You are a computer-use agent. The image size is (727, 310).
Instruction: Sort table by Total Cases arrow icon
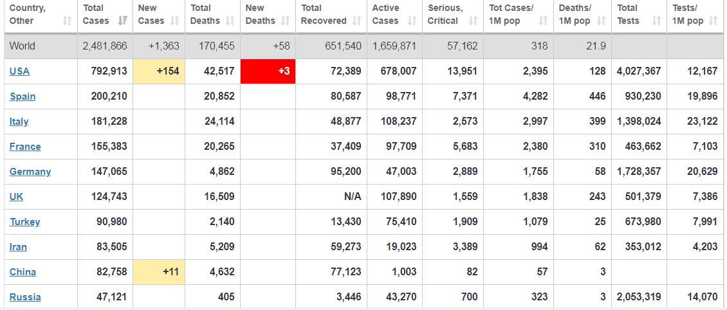[122, 21]
